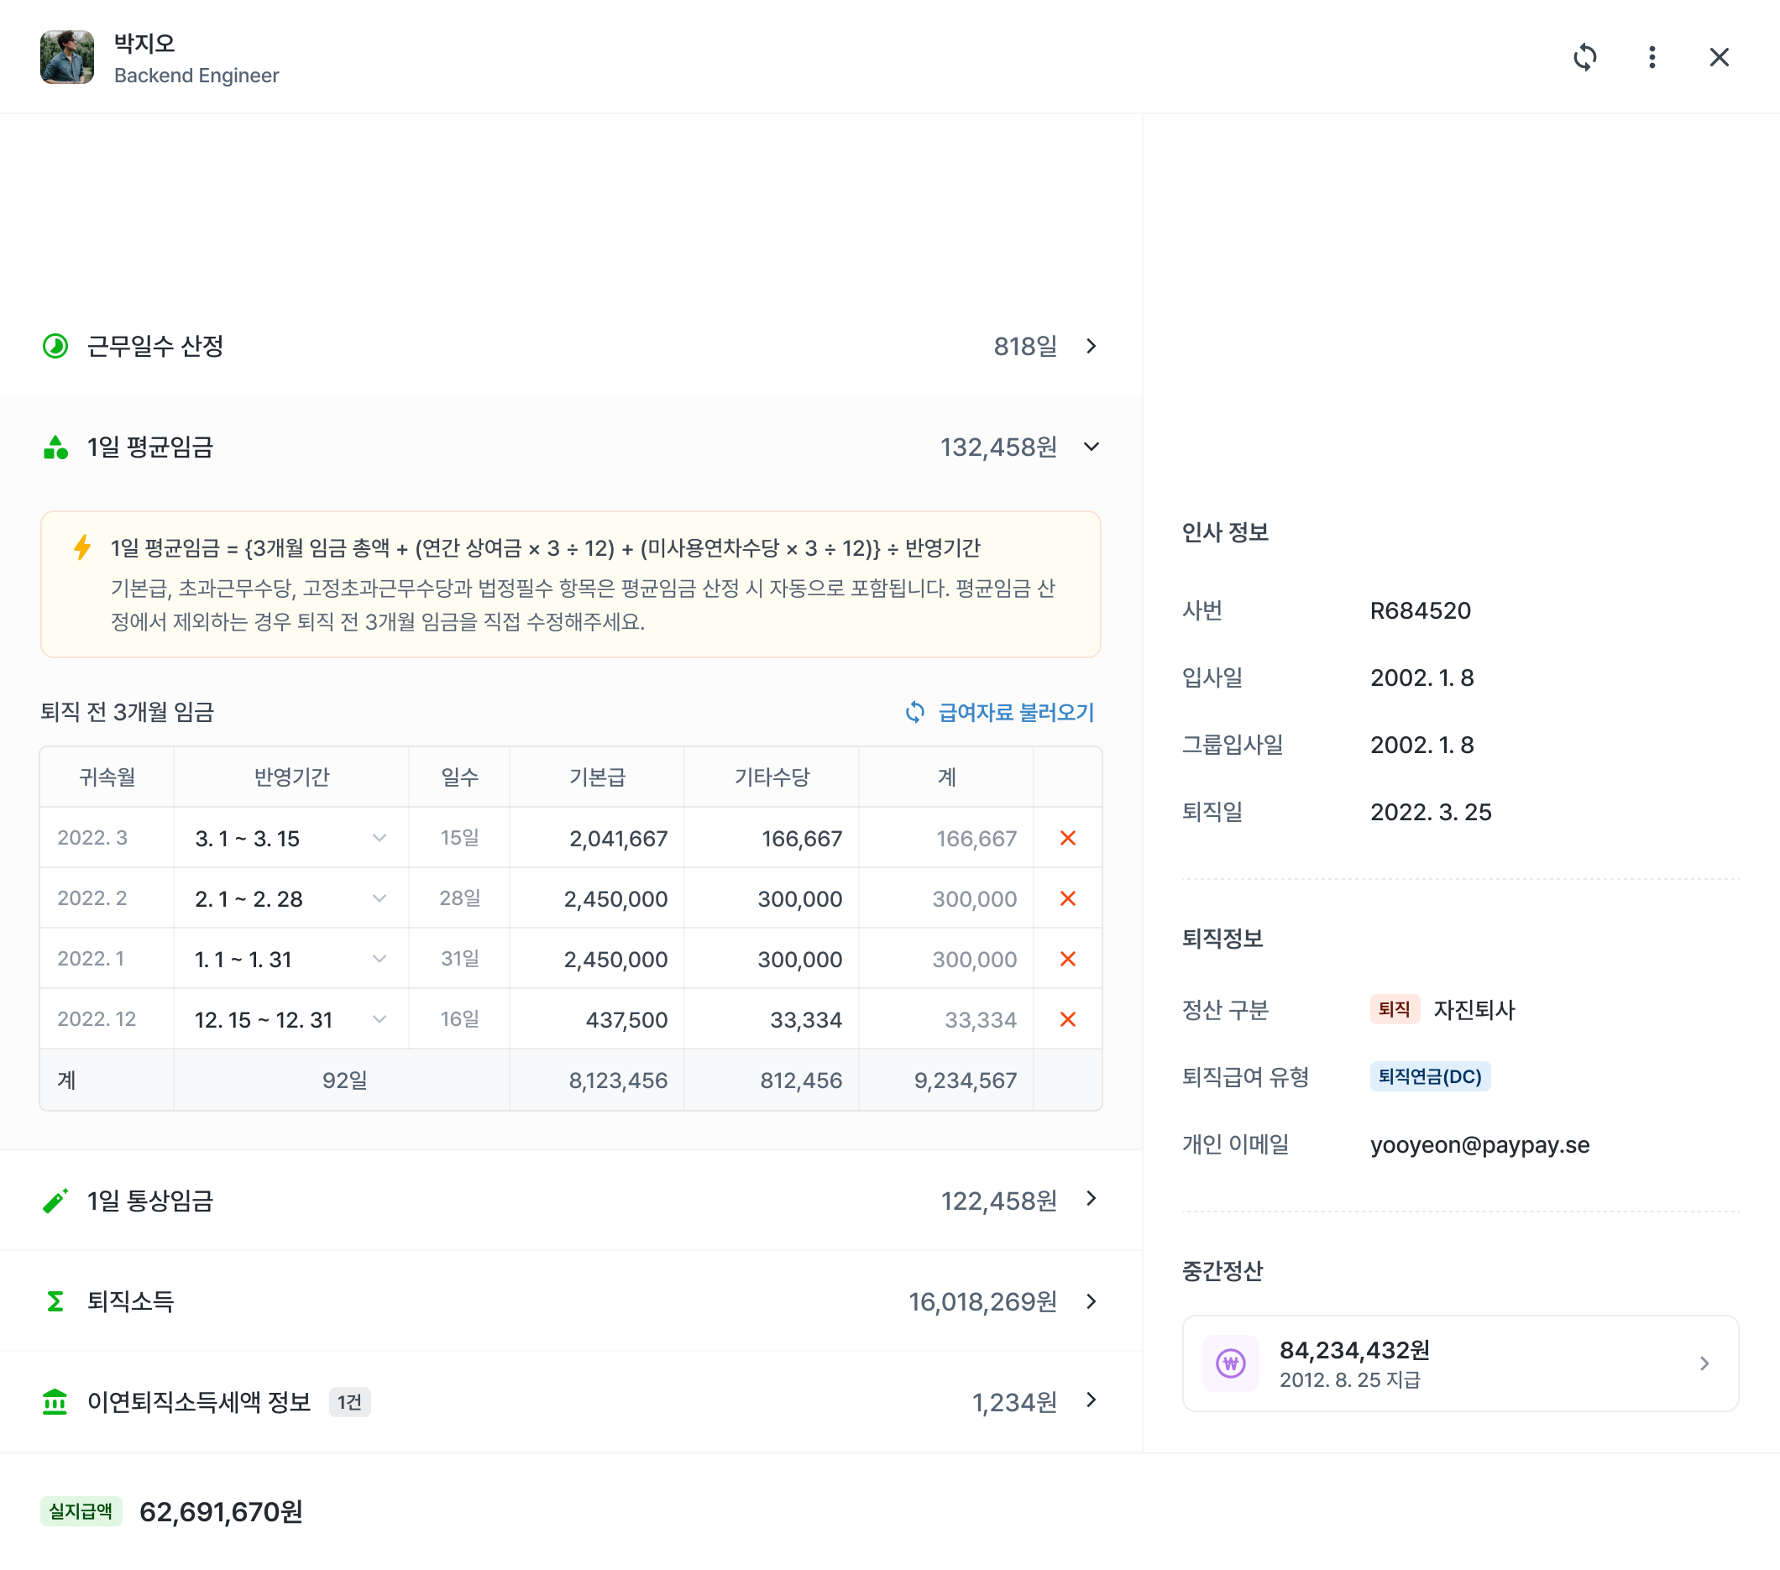Expand the 1일 통상임금 section

pos(1091,1199)
